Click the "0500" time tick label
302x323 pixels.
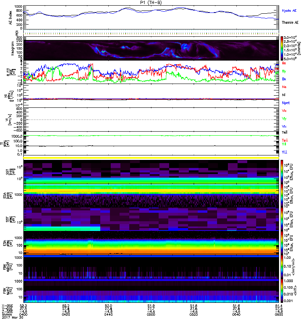click(151, 315)
